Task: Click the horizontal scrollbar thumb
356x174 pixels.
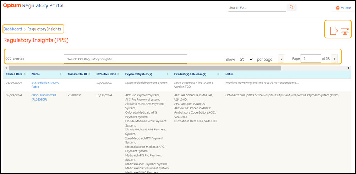Action: [x=145, y=68]
